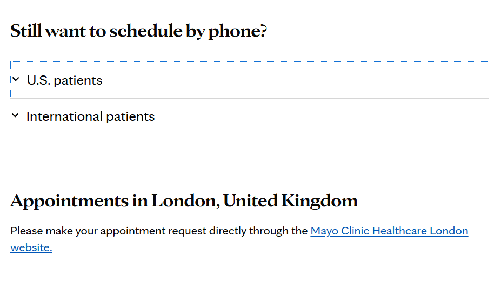
Task: Select the "International patients" label text
Action: point(90,116)
